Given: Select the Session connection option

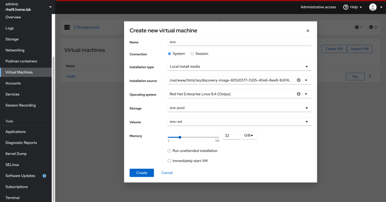Looking at the screenshot, I should [x=192, y=54].
